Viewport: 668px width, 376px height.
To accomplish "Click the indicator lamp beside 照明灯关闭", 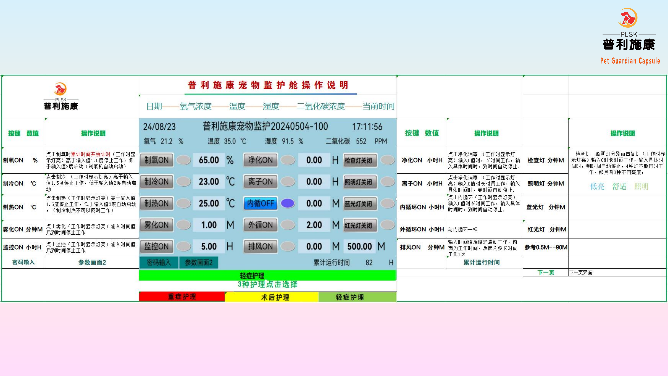I will (x=388, y=182).
